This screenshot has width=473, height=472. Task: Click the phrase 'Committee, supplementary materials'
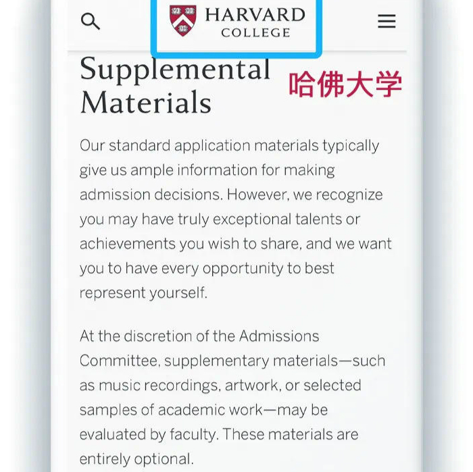[209, 361]
